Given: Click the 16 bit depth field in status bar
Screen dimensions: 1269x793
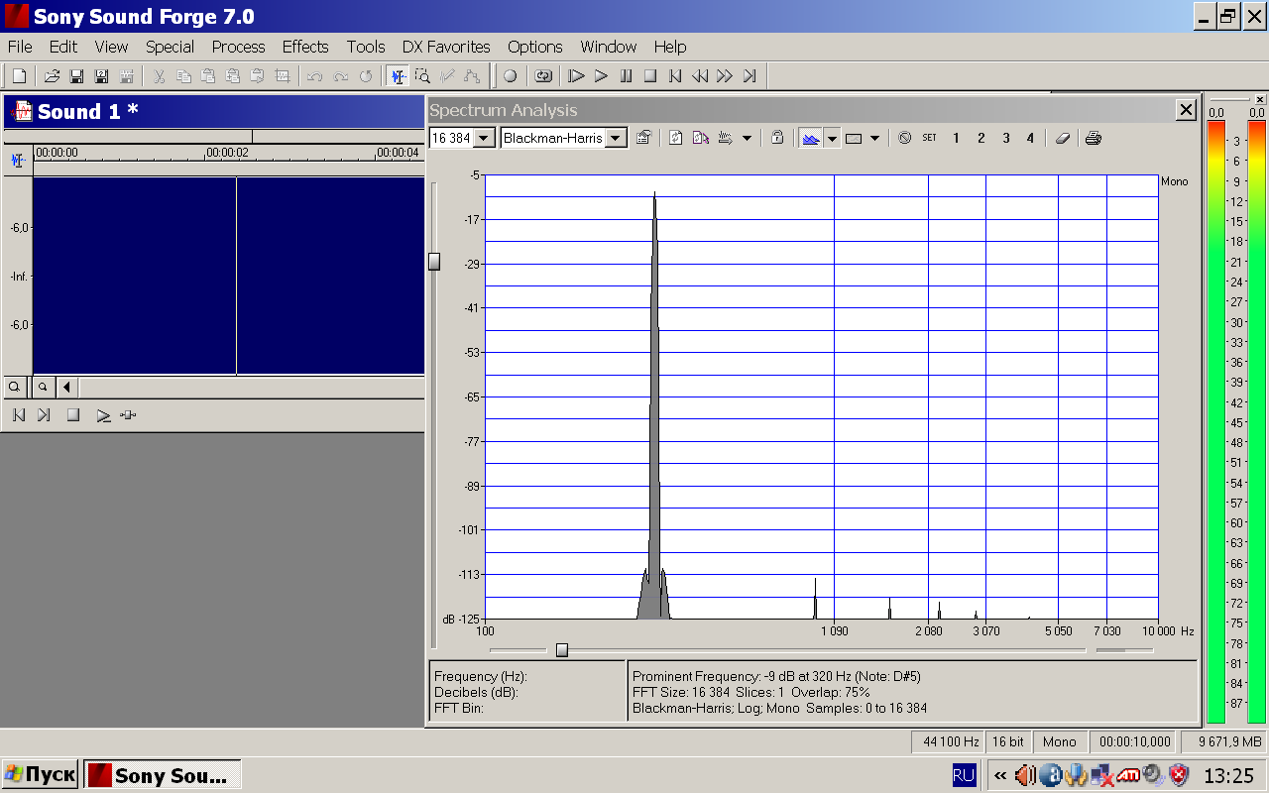Looking at the screenshot, I should [1008, 741].
